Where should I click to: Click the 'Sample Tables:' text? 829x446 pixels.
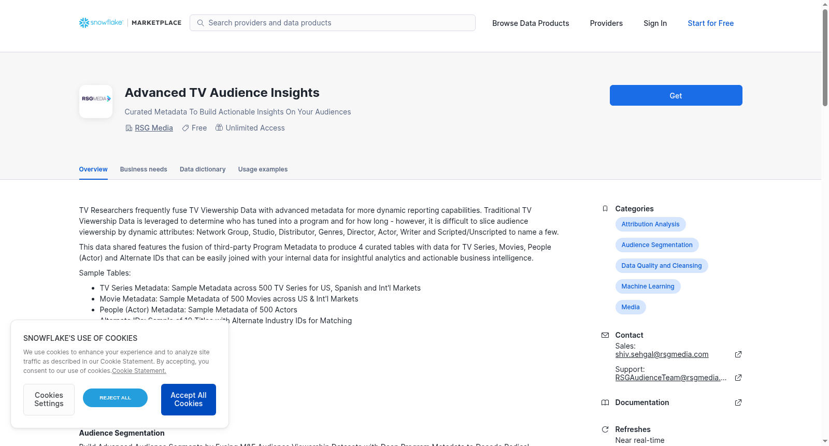[x=105, y=273]
